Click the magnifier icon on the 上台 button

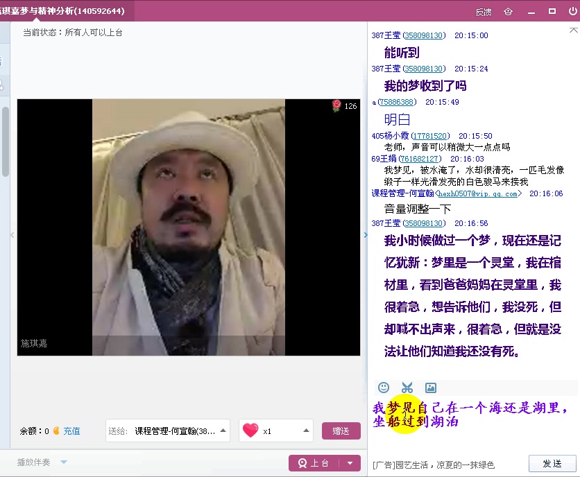[x=301, y=463]
